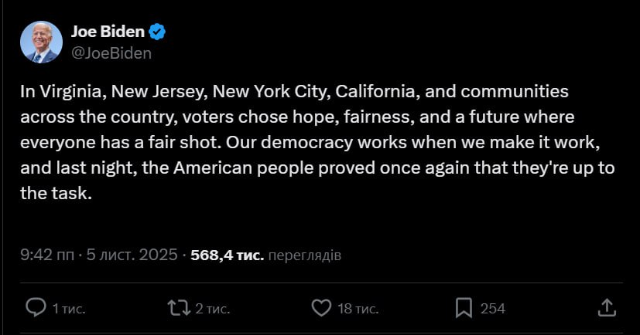Like the tweet with the heart icon
Screen dimensions: 640x335
coord(321,308)
